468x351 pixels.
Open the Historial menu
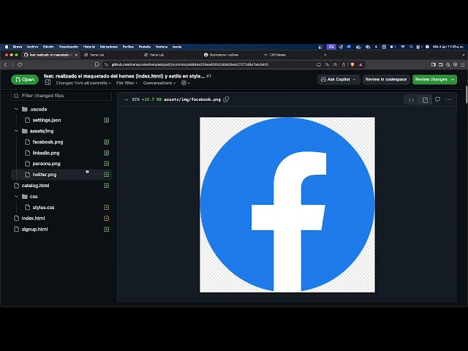[89, 47]
